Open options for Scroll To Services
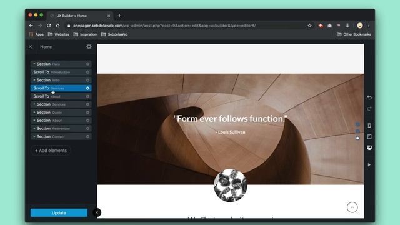This screenshot has width=400, height=225. click(x=87, y=88)
